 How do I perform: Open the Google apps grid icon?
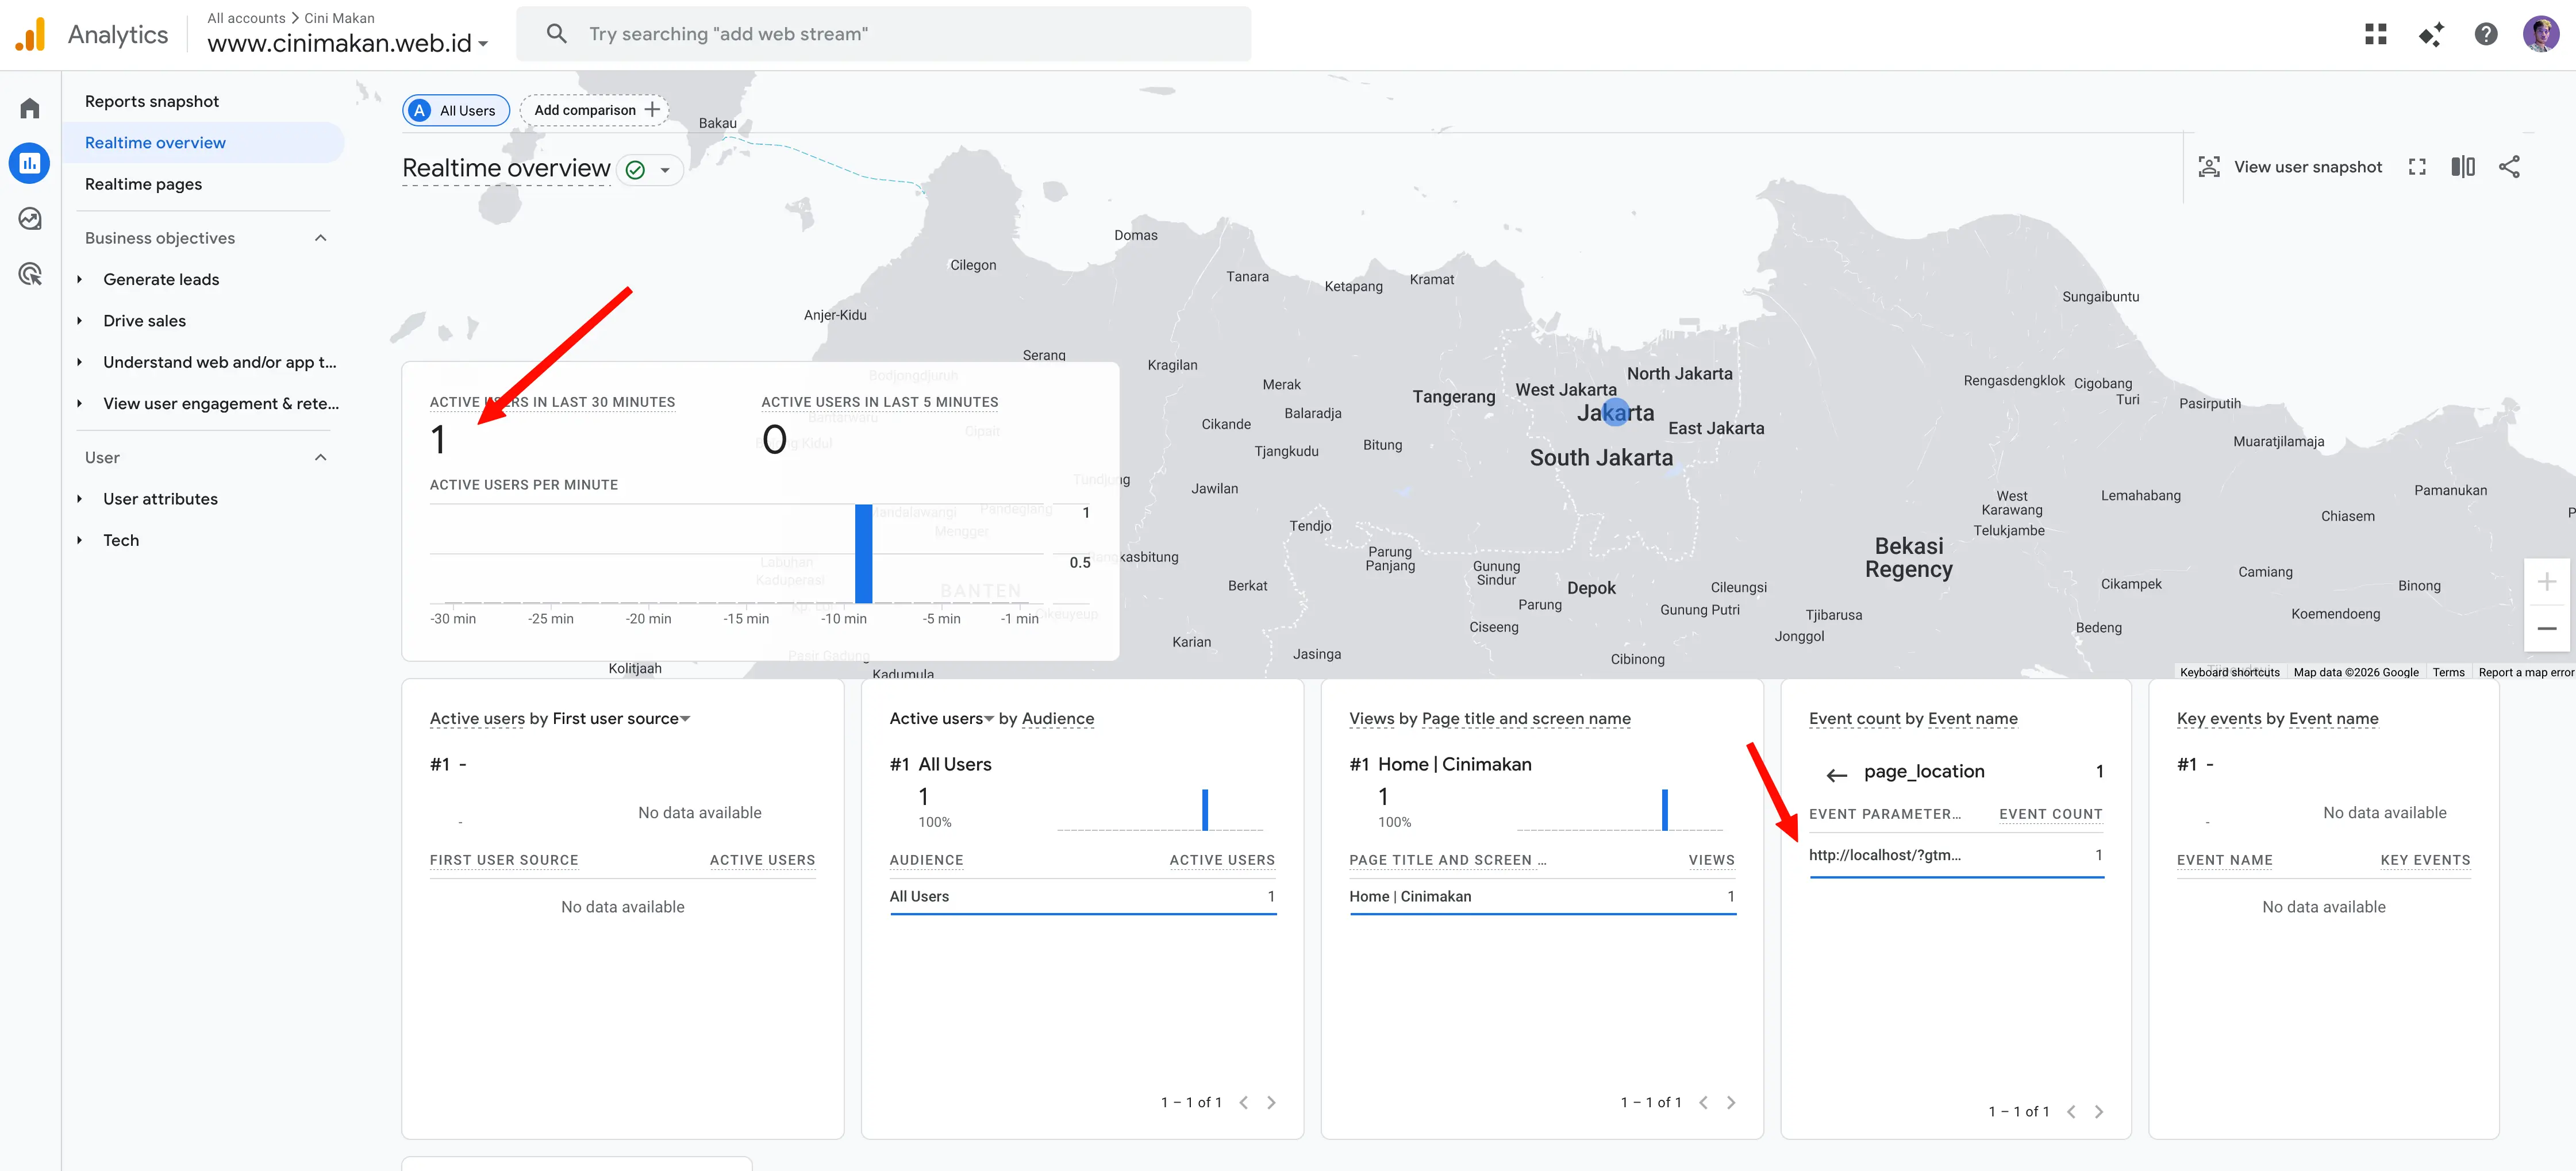coord(2375,34)
